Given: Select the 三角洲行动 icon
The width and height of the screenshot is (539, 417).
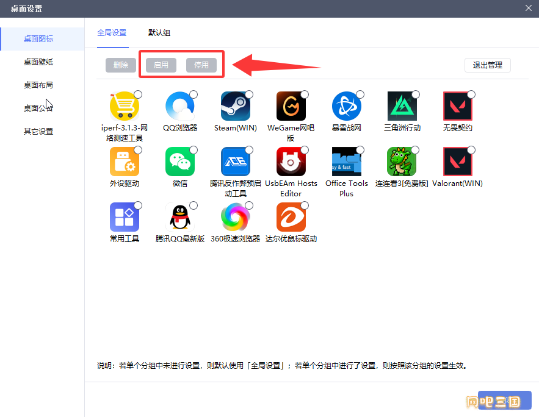Looking at the screenshot, I should tap(402, 106).
